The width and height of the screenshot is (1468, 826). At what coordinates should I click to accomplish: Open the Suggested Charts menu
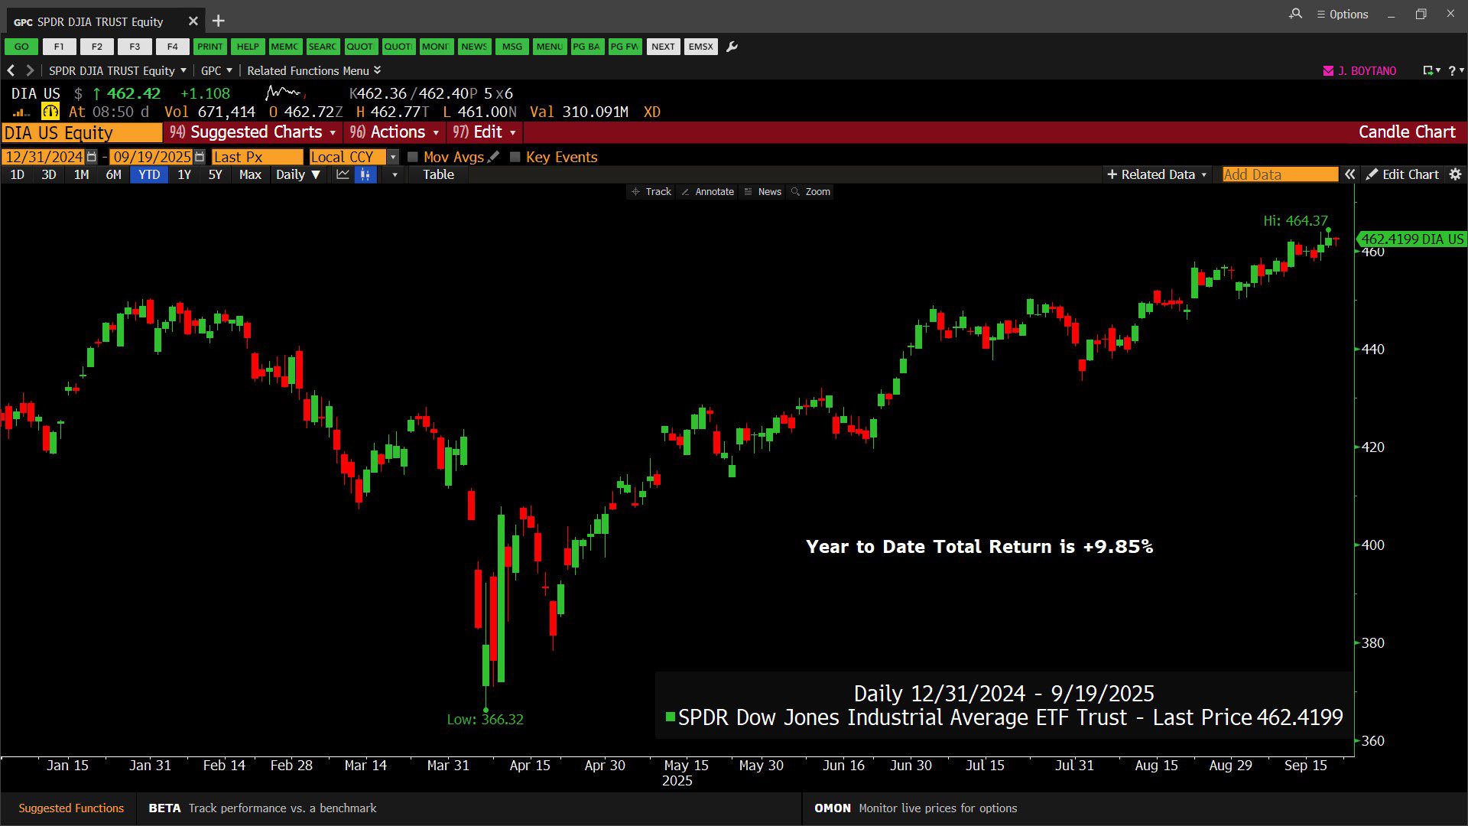[252, 132]
